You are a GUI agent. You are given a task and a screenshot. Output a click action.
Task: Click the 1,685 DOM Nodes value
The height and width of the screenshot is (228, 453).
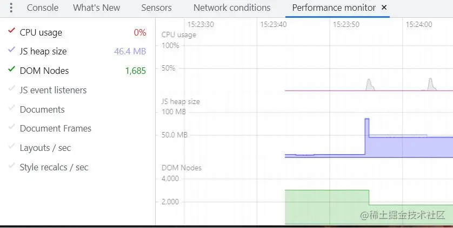135,71
